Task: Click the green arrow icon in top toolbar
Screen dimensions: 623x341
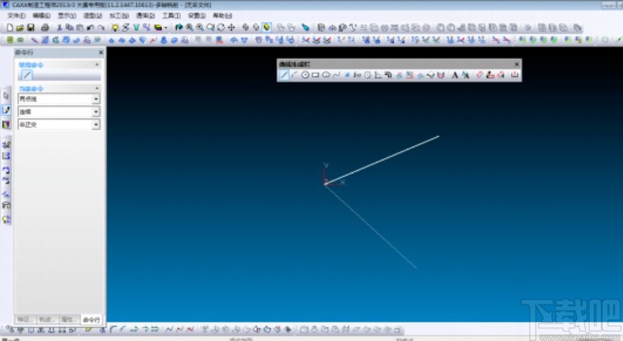Action: click(179, 27)
